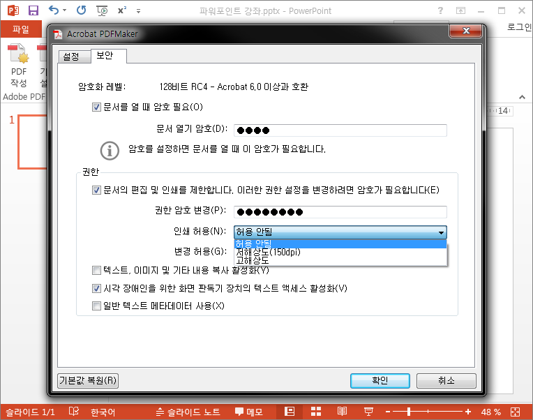
Task: Open PowerPoint help question mark
Action: [x=440, y=10]
